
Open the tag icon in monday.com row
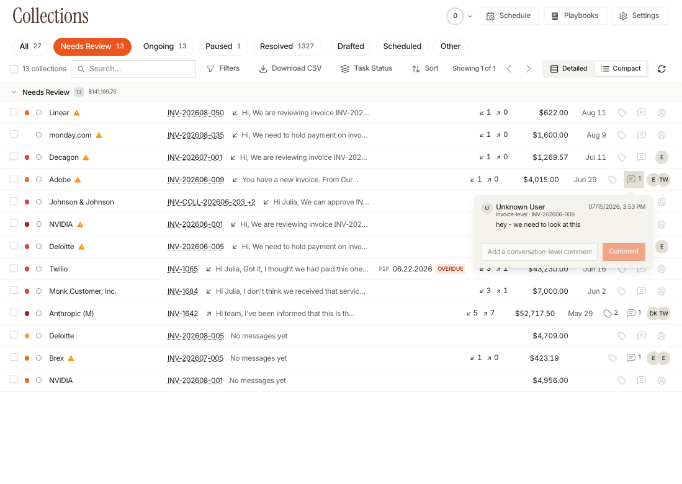pos(622,134)
